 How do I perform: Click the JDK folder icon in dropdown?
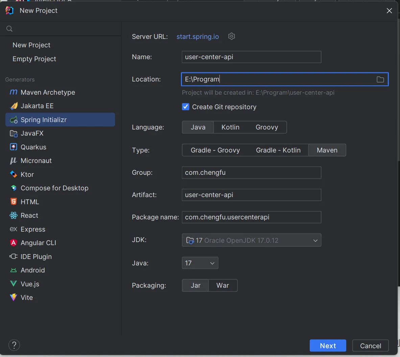pyautogui.click(x=190, y=240)
